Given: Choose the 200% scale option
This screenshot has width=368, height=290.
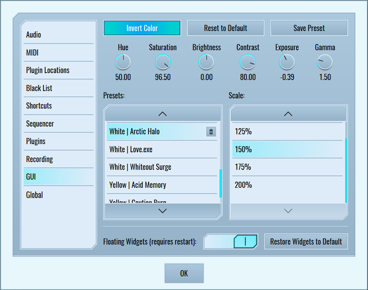Looking at the screenshot, I should tap(287, 185).
